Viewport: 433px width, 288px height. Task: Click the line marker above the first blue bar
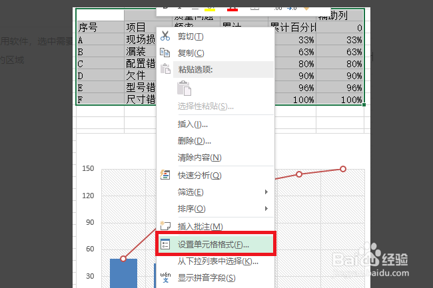[x=123, y=259]
